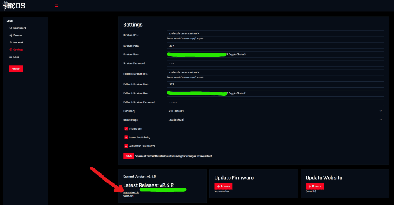Click into Stratum Password field
This screenshot has height=205, width=394.
(275, 63)
